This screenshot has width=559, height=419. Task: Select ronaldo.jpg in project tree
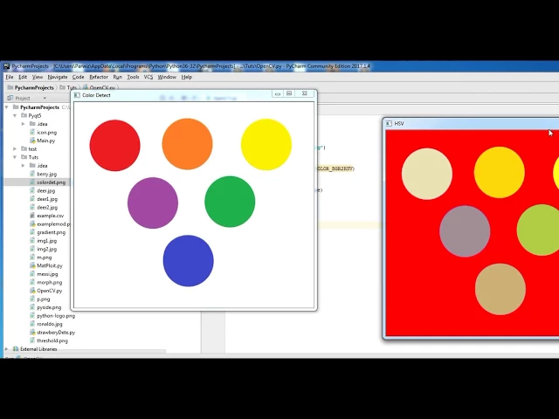point(50,324)
